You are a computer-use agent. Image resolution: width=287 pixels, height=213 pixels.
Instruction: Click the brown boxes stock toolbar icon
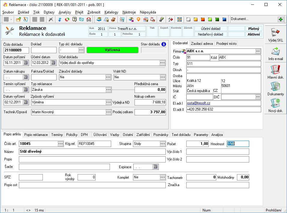[113, 19]
